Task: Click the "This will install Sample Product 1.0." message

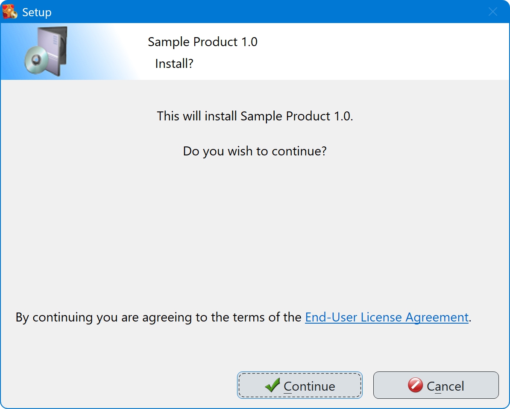Action: 255,116
